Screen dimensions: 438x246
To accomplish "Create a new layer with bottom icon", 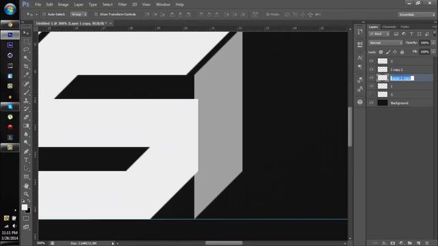I will 418,243.
